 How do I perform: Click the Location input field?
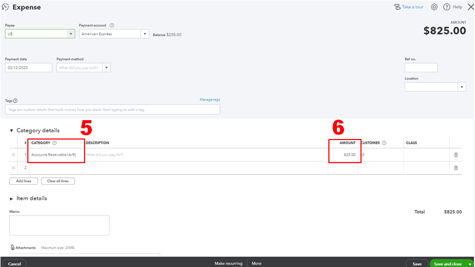(x=431, y=87)
